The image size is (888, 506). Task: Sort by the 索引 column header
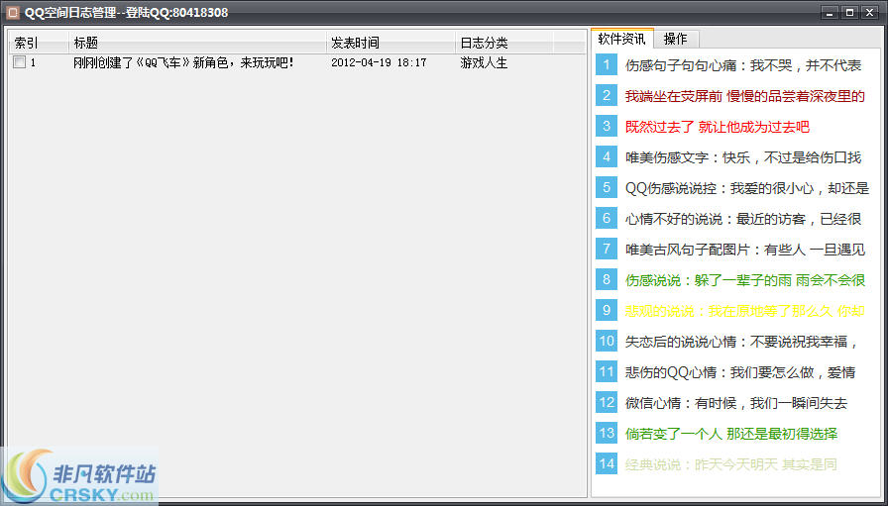(39, 43)
